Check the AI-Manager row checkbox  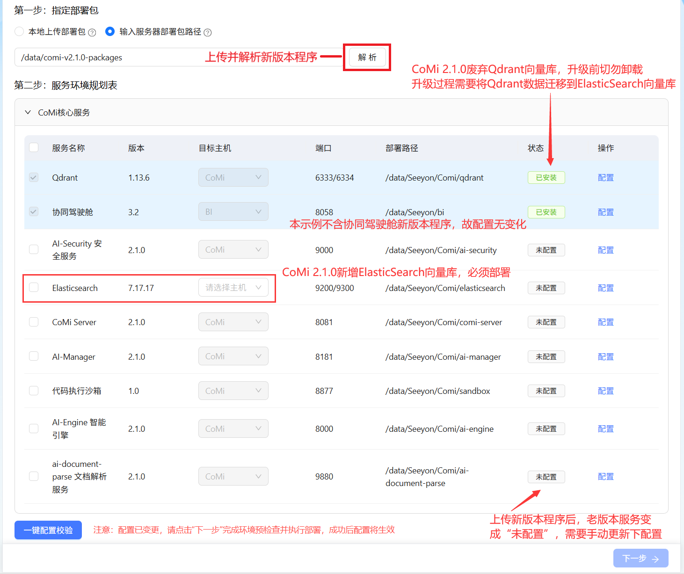(34, 356)
